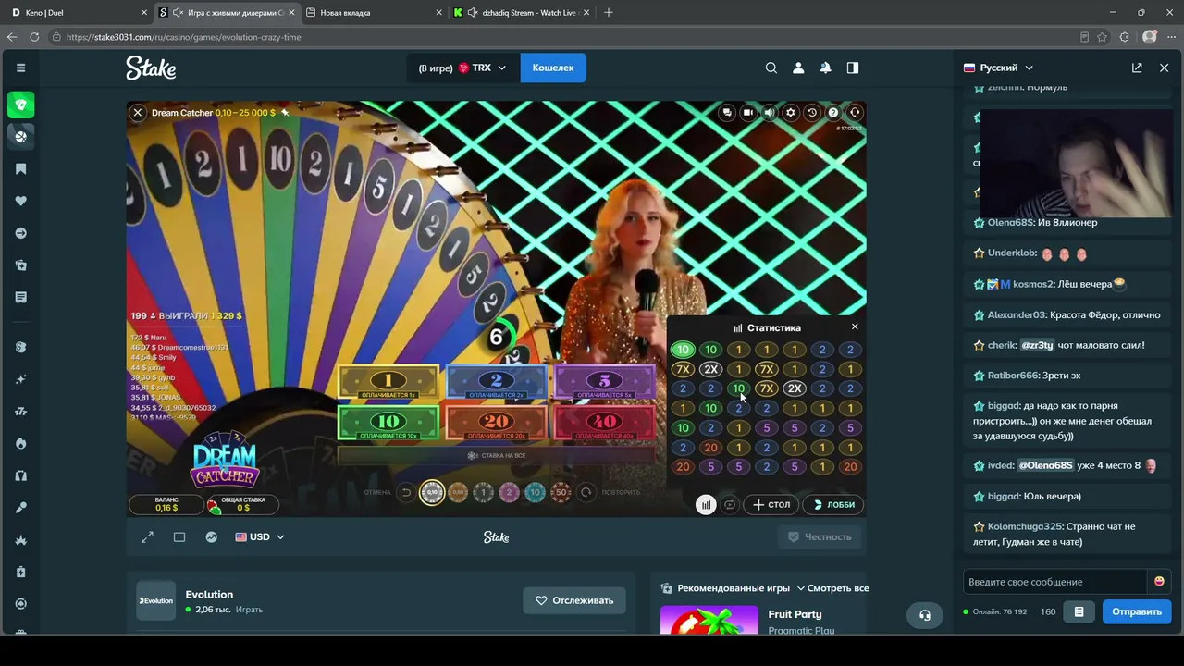Focus the chat message input field
Viewport: 1184px width, 666px height.
1054,582
